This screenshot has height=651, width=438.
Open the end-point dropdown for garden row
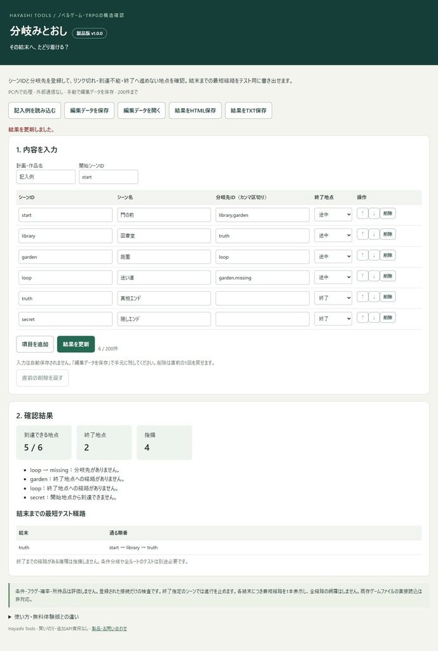(333, 257)
